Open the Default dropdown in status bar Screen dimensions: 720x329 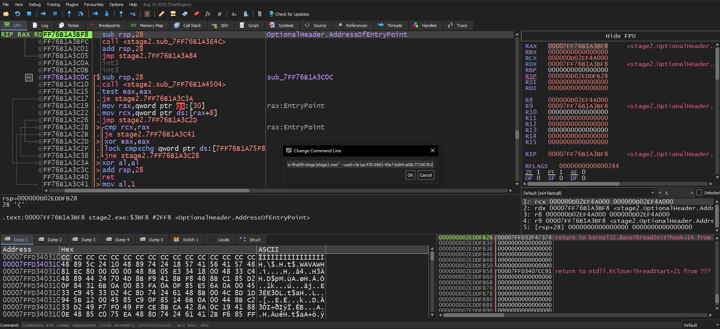tap(701, 325)
